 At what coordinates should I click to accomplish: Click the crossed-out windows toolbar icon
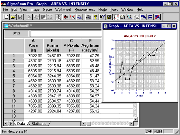tap(157, 17)
